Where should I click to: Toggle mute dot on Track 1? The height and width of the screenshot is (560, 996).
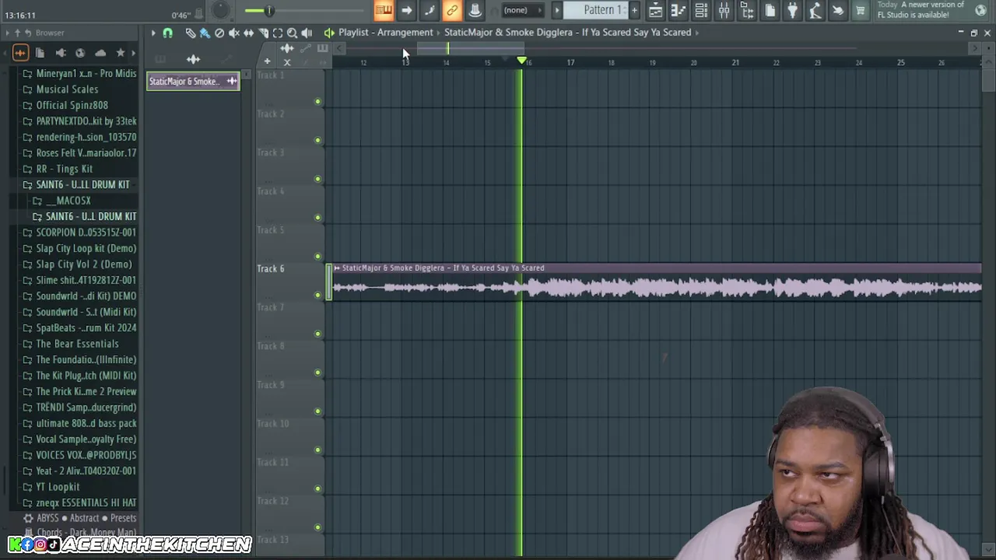click(x=317, y=101)
